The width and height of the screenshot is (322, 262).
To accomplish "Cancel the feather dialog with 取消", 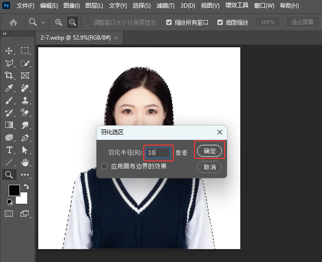I will (x=209, y=167).
